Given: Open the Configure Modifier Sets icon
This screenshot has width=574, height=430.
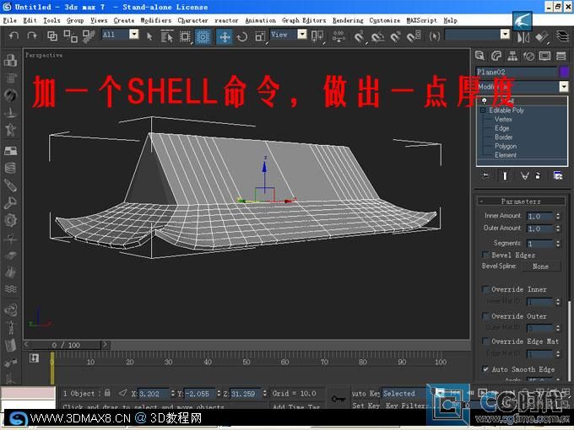Looking at the screenshot, I should [x=557, y=176].
